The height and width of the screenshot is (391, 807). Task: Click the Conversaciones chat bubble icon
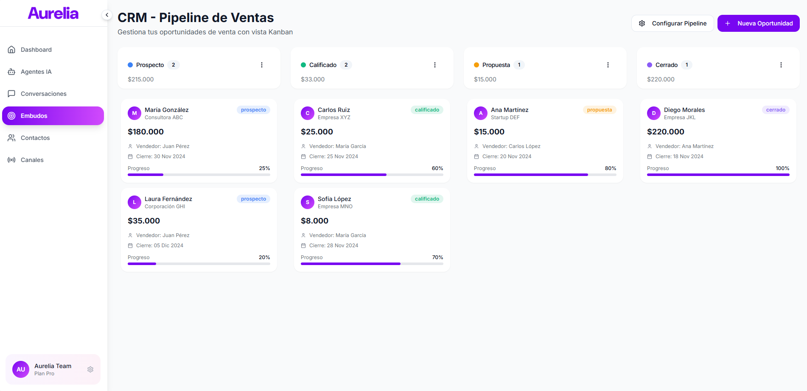[11, 94]
